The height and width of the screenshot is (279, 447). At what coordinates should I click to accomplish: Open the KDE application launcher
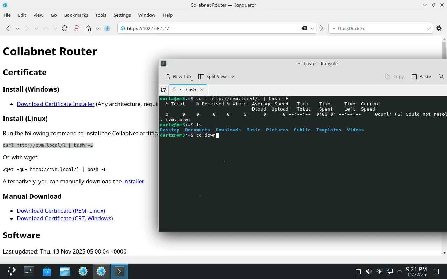click(12, 271)
